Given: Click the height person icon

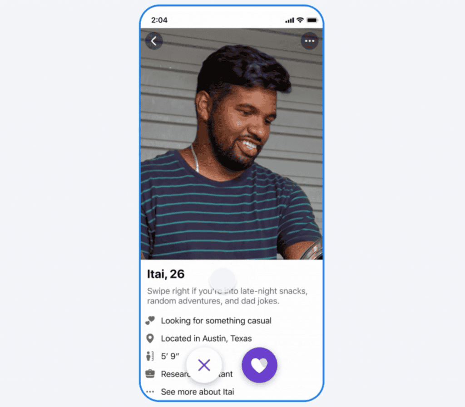Looking at the screenshot, I should tap(150, 356).
